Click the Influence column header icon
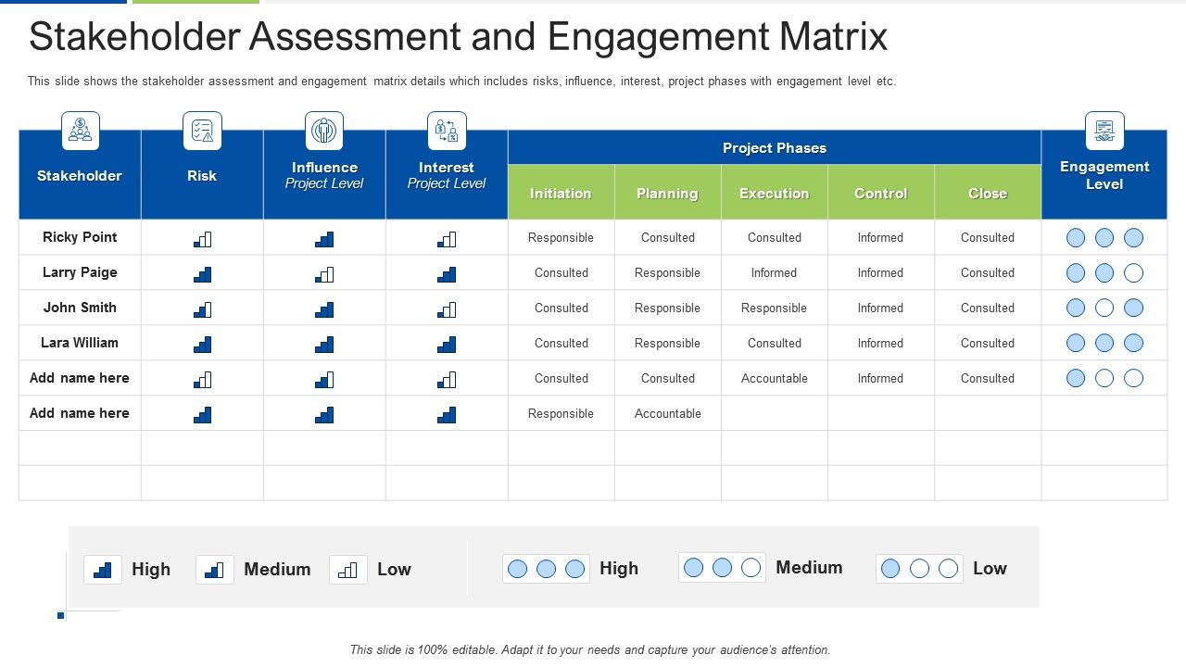Screen dimensions: 1186x667 324,131
